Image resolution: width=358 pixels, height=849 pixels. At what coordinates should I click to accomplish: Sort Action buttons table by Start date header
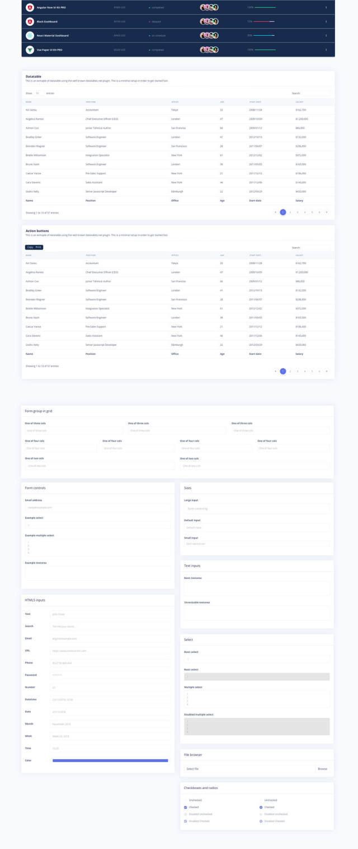[255, 255]
